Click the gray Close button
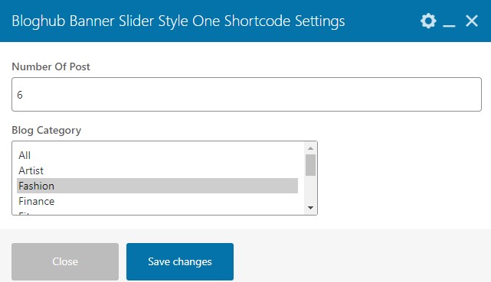 [65, 261]
